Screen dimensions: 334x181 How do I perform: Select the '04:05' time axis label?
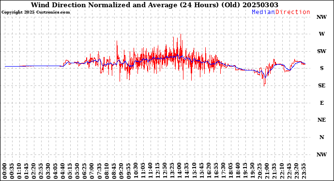point(56,171)
